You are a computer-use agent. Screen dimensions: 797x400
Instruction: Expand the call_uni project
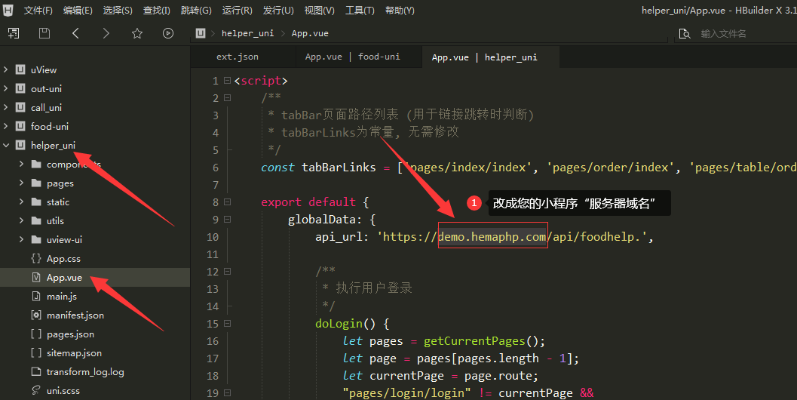tap(5, 107)
